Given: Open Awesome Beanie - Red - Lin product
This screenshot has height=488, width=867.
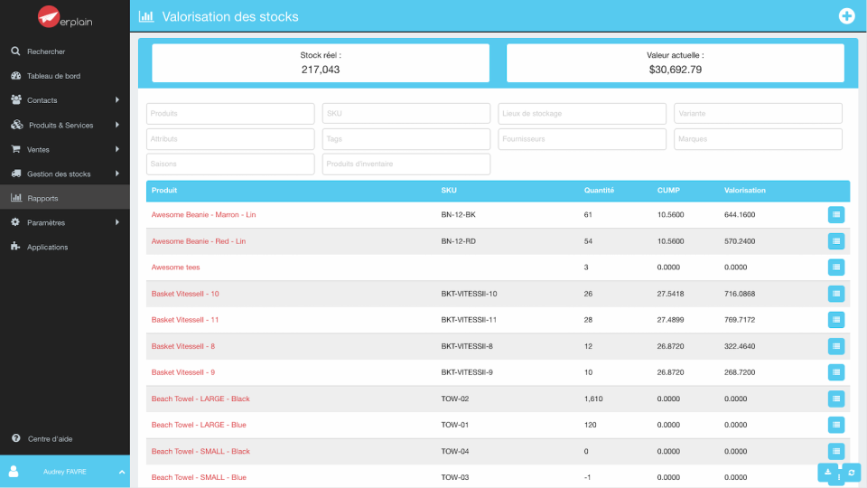Looking at the screenshot, I should (199, 241).
